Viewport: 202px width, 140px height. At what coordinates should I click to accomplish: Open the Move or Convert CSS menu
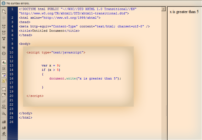(x=4, y=113)
